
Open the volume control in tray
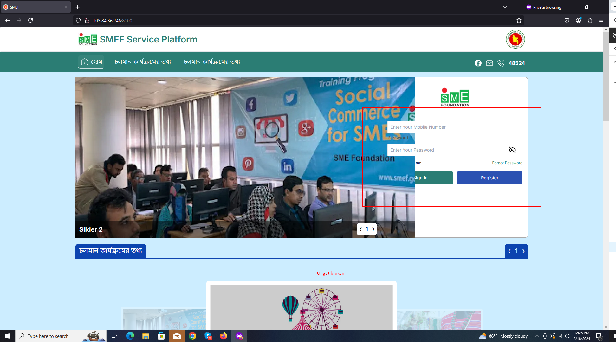click(x=567, y=336)
